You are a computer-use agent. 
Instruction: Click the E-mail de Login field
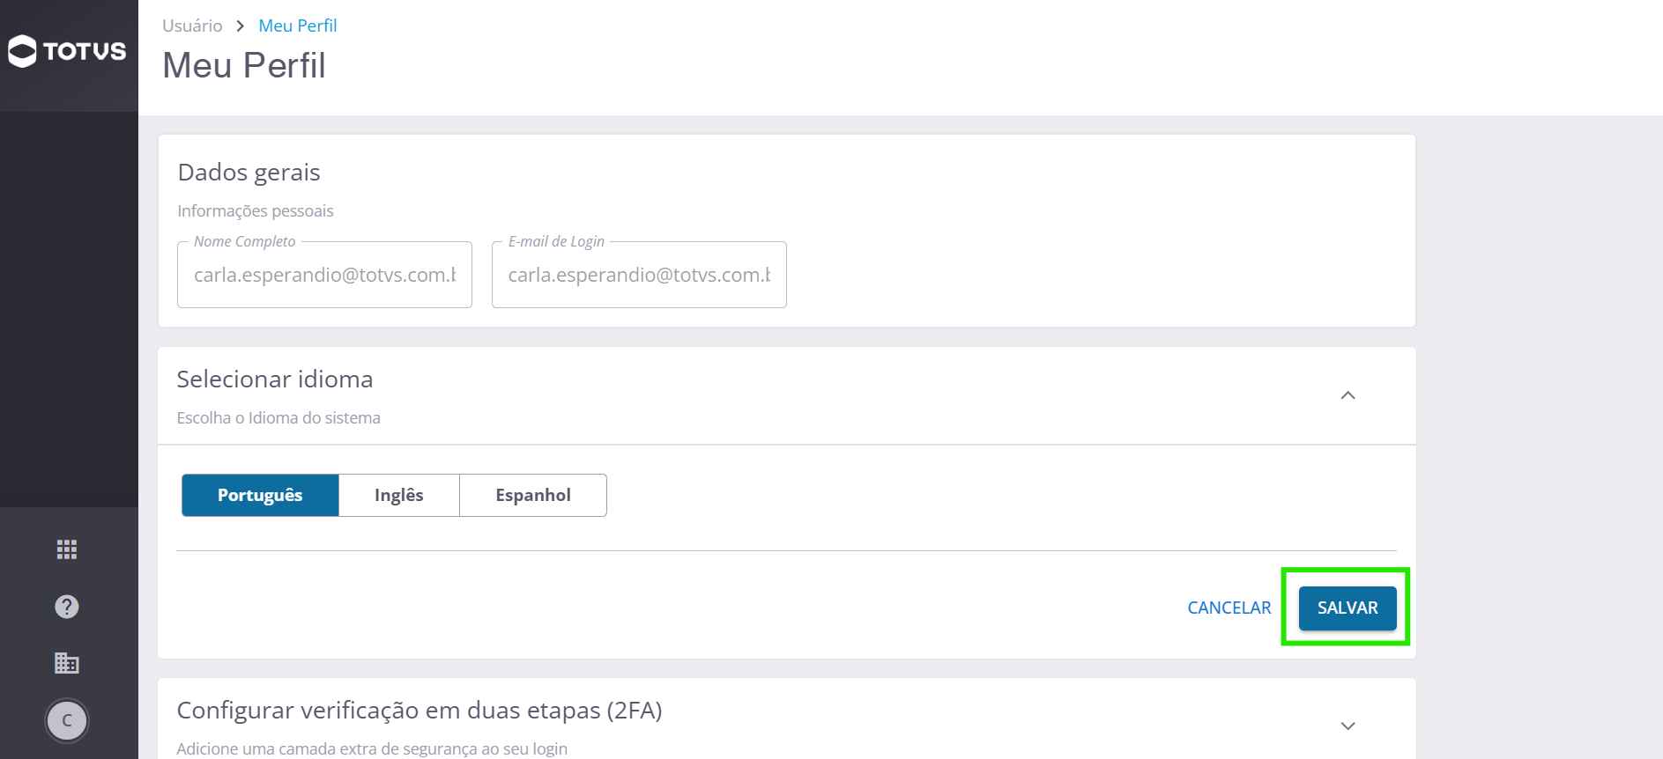point(639,275)
